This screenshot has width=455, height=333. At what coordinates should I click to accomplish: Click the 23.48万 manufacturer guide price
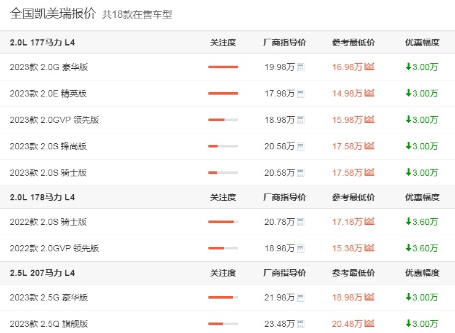point(279,324)
